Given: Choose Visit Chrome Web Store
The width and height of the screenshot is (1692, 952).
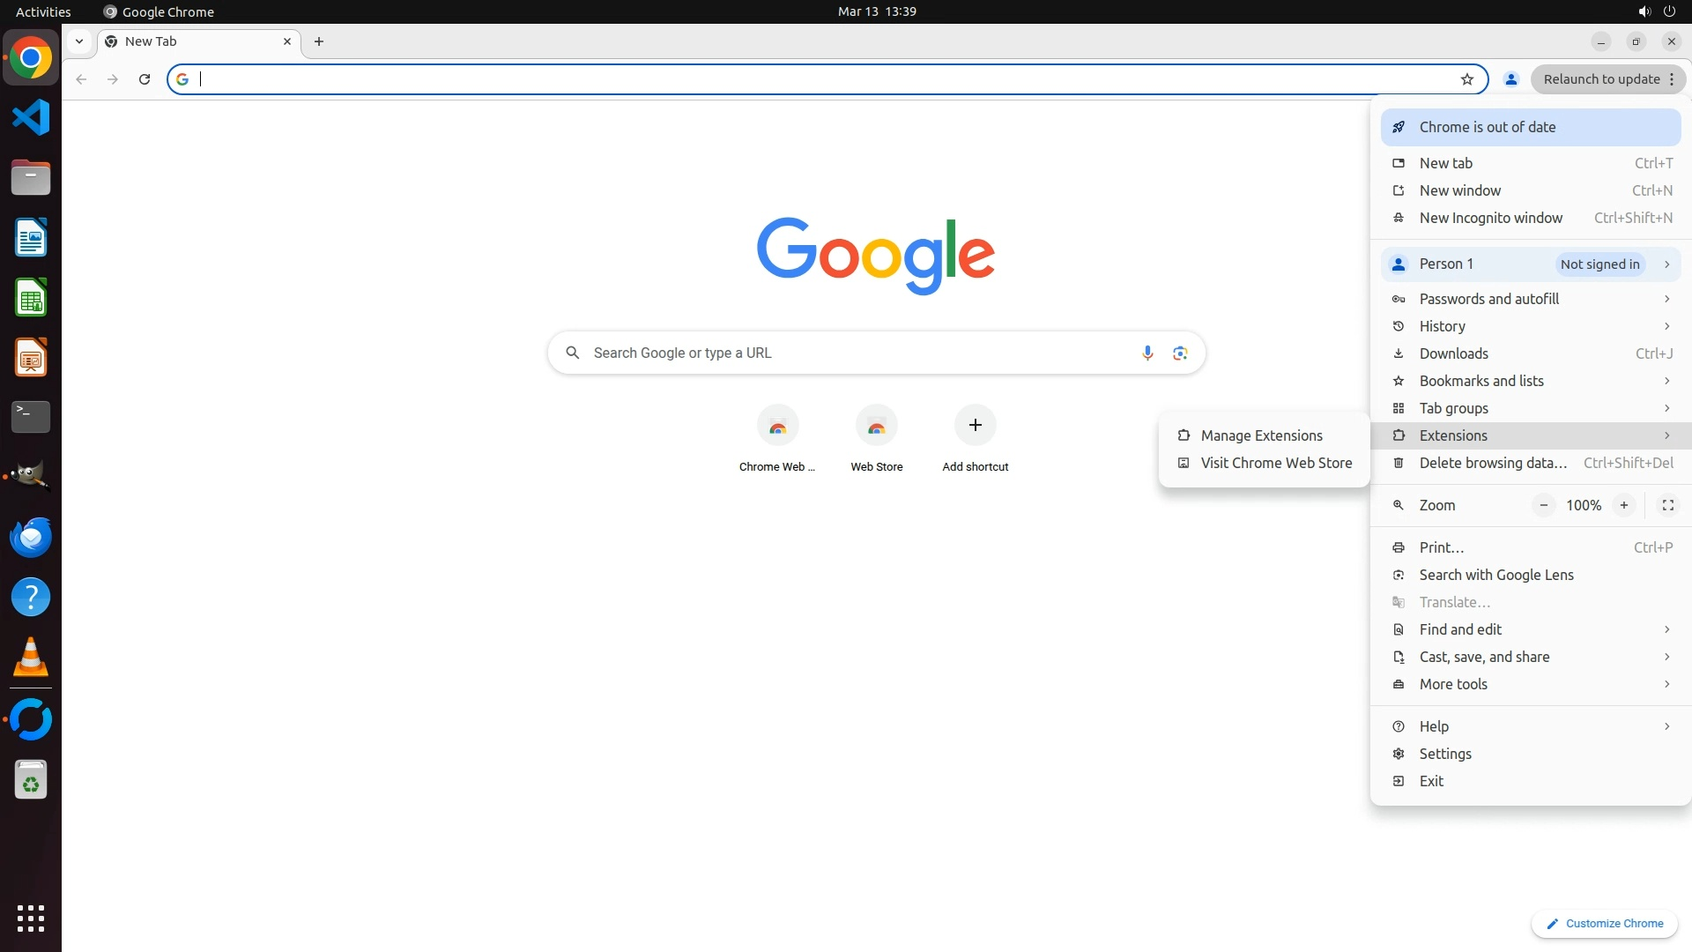Looking at the screenshot, I should pyautogui.click(x=1275, y=463).
